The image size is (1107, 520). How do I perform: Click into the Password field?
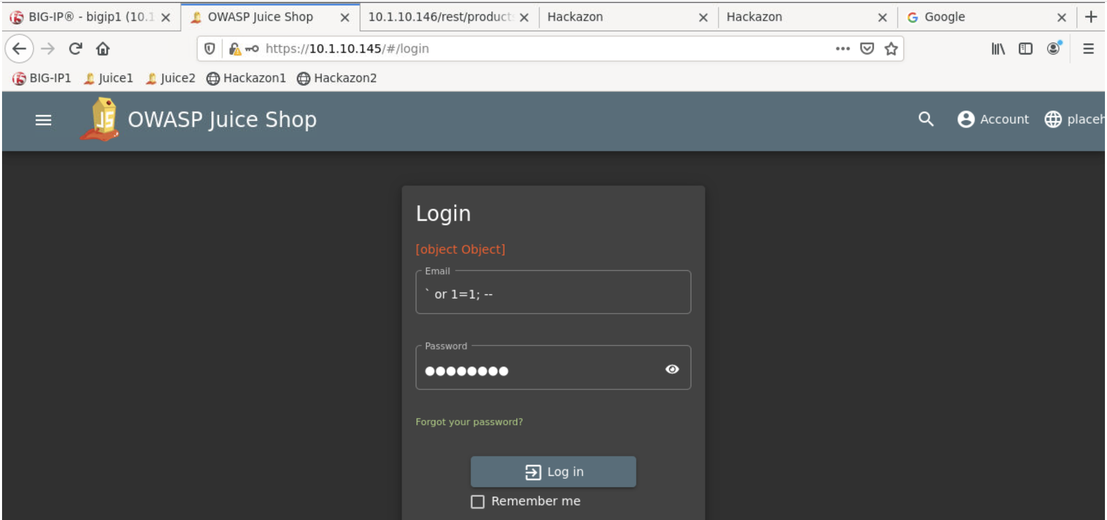(553, 368)
